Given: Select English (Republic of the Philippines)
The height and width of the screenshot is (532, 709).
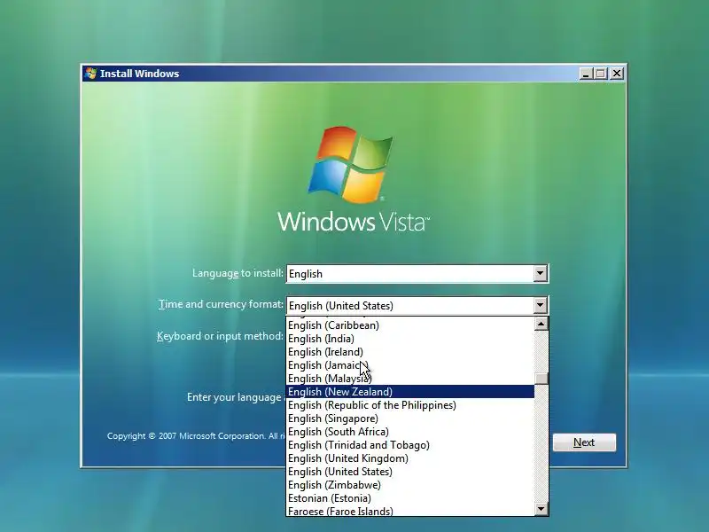Looking at the screenshot, I should [410, 405].
